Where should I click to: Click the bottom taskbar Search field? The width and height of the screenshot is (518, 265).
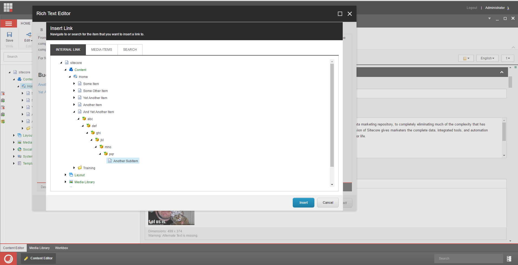[468, 259]
